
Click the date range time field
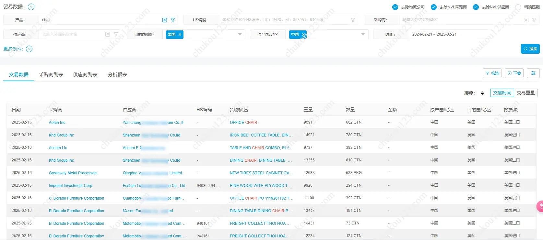pyautogui.click(x=434, y=34)
